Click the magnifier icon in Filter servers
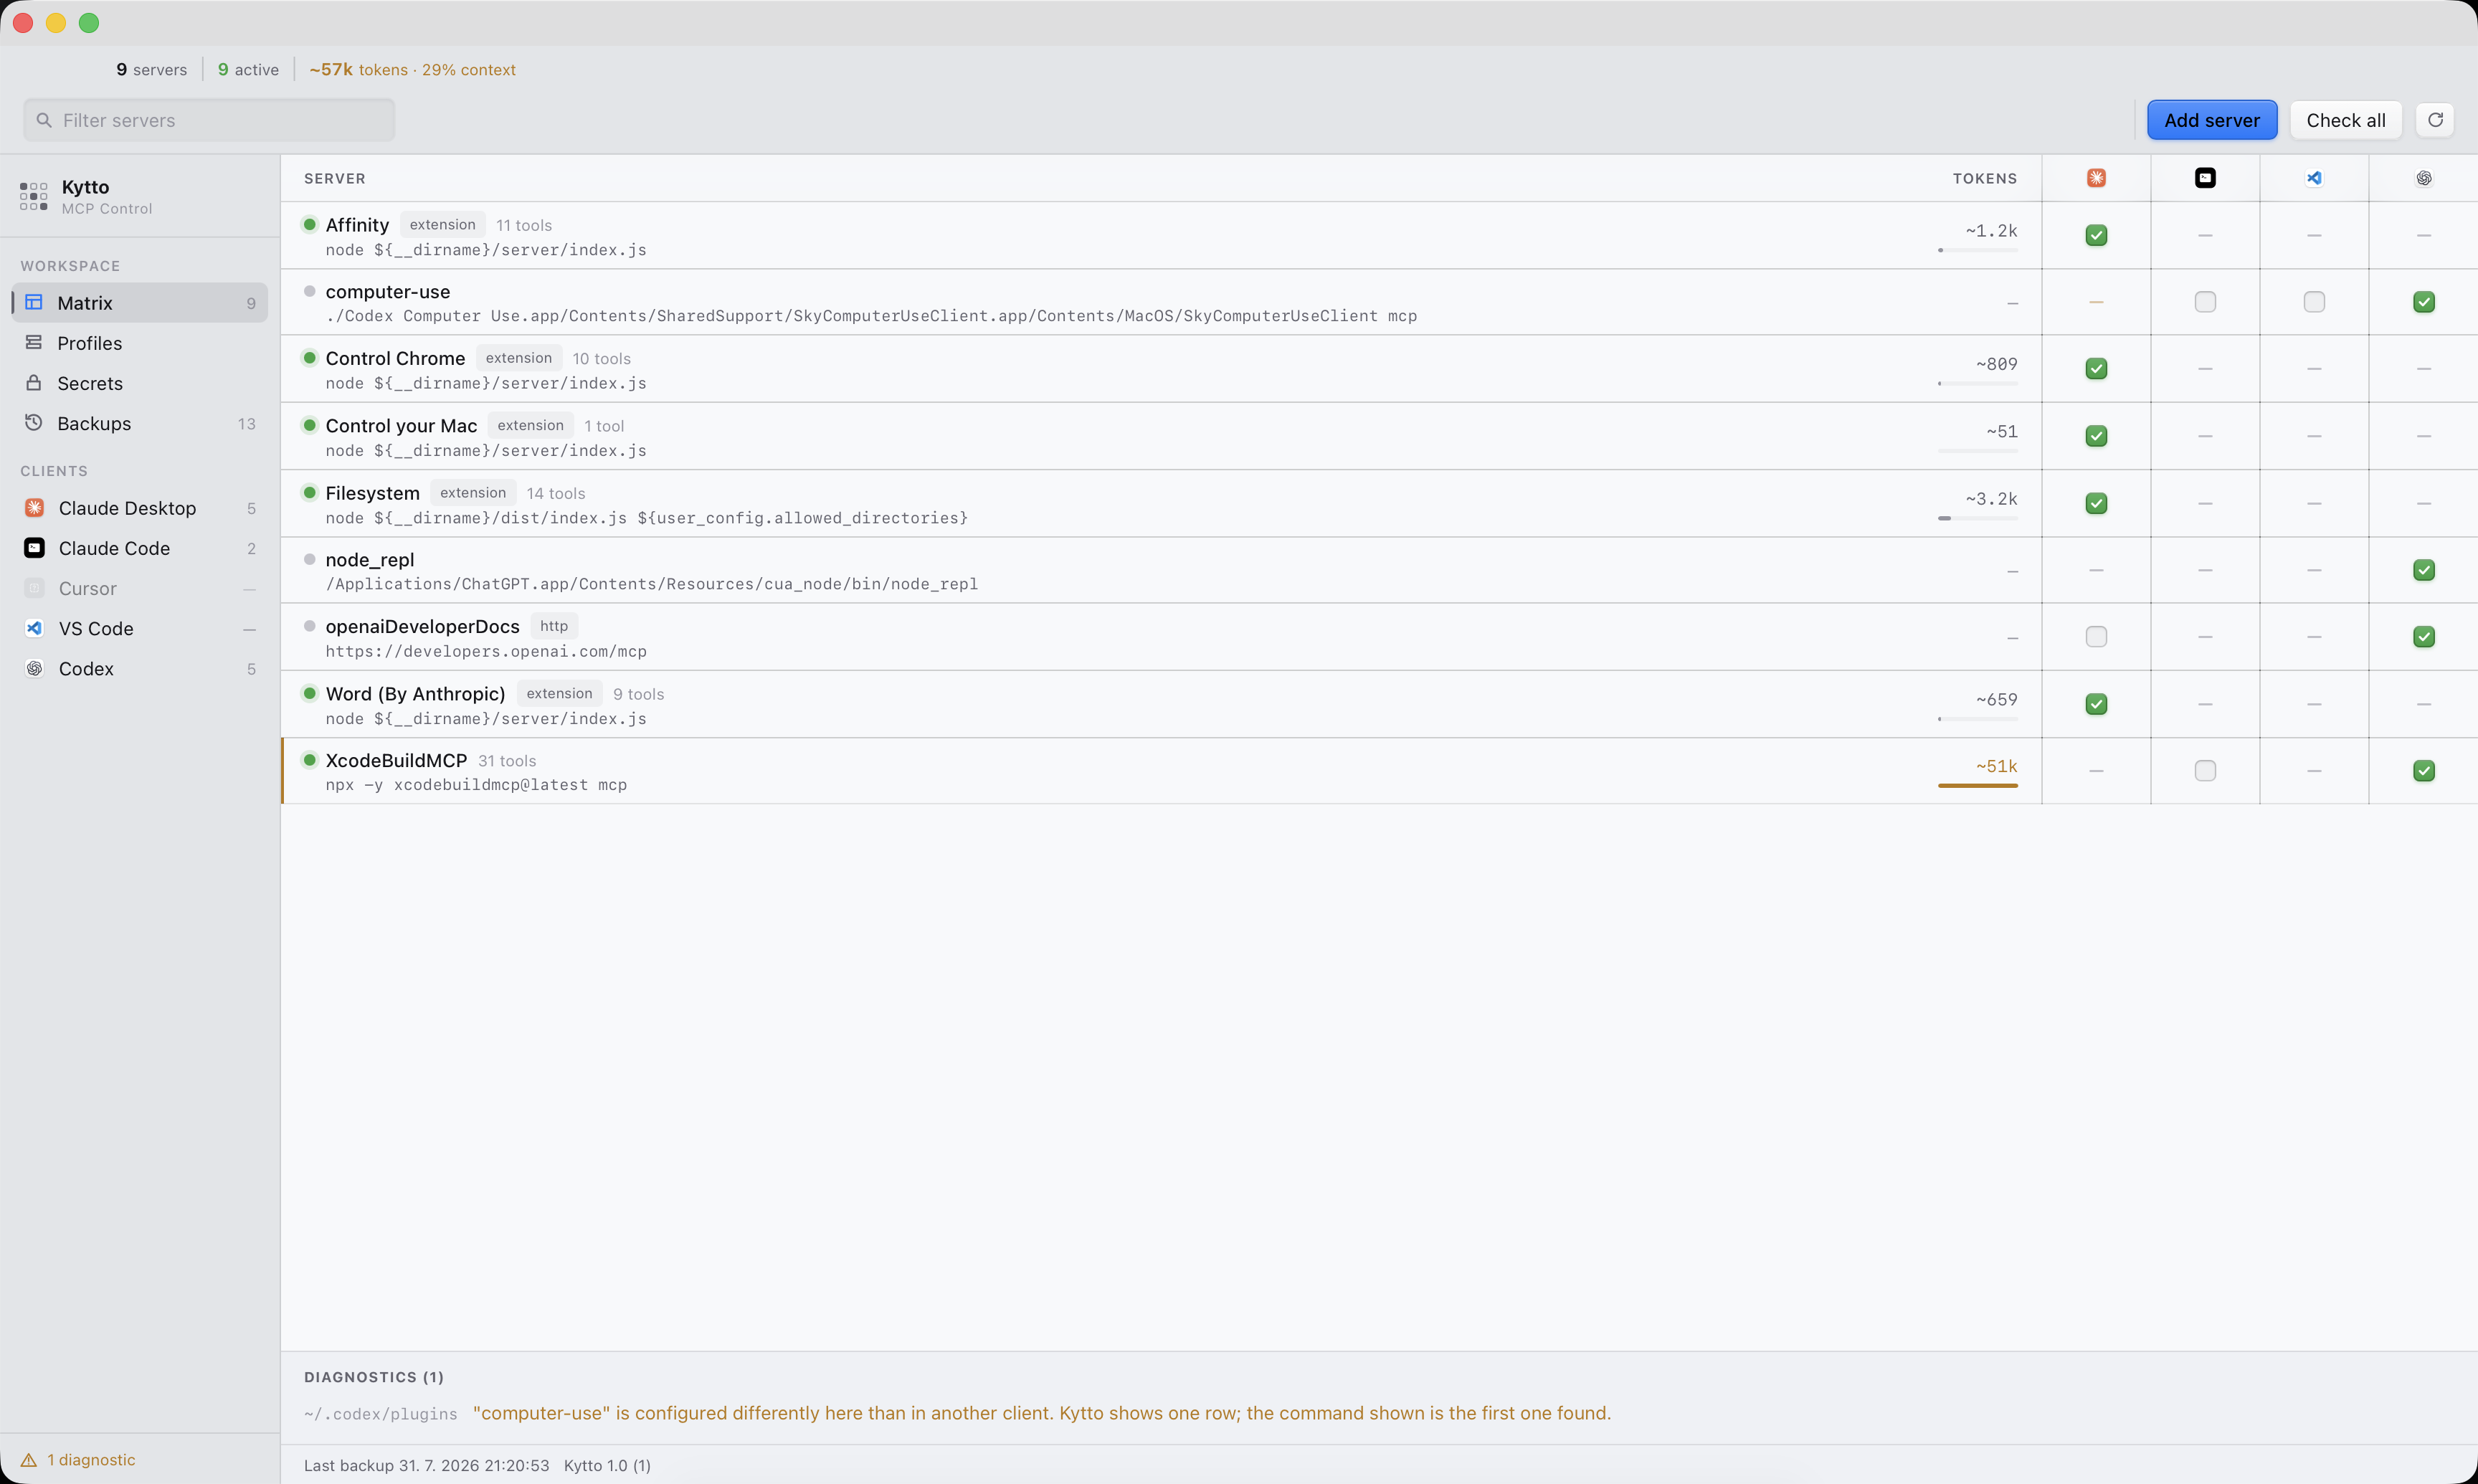The image size is (2478, 1484). pos(44,120)
